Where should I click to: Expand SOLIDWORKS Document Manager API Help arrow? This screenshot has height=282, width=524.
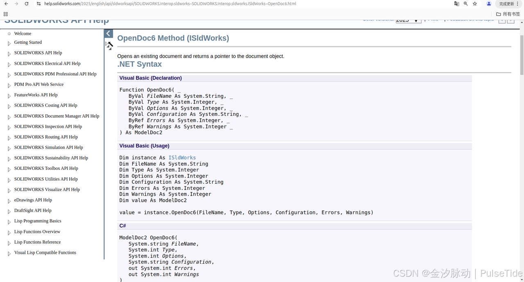click(x=9, y=117)
